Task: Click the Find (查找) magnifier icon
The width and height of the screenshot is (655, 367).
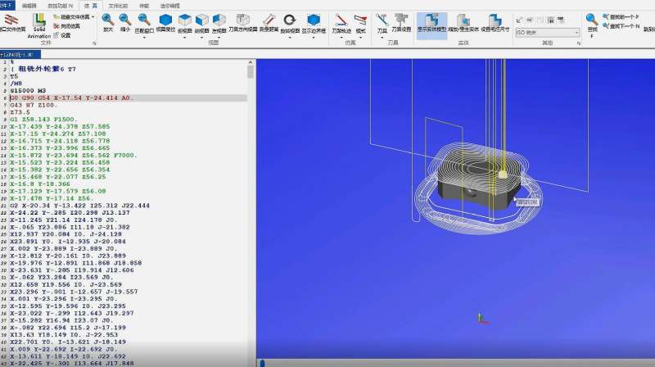Action: click(x=593, y=20)
